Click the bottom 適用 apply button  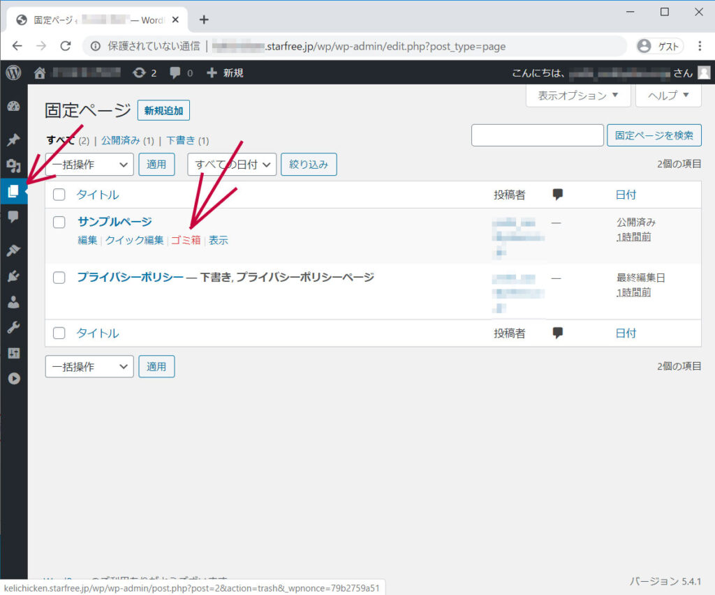pos(156,367)
